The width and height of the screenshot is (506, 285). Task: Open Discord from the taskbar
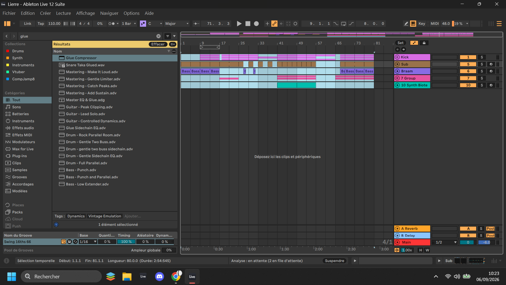(160, 277)
